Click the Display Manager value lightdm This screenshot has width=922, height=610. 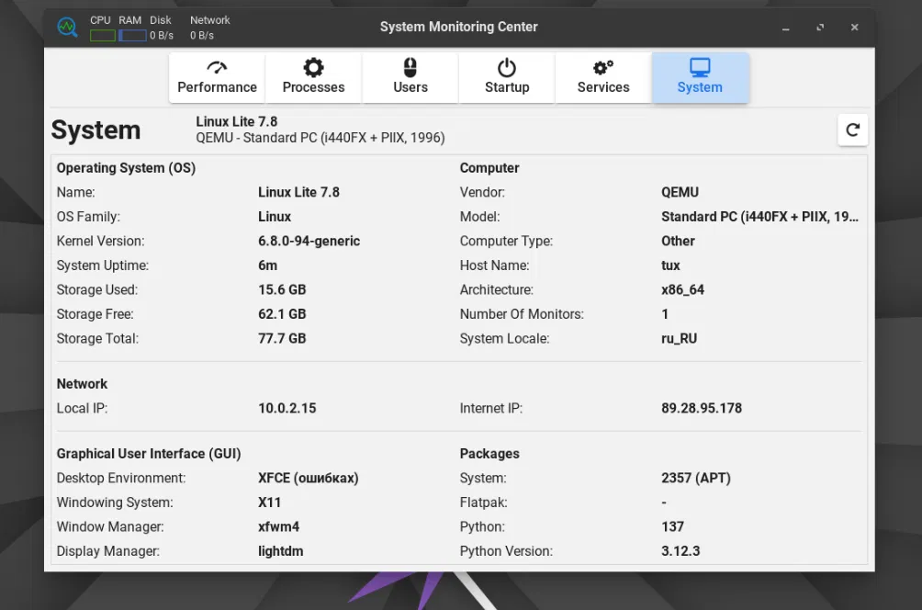coord(280,552)
